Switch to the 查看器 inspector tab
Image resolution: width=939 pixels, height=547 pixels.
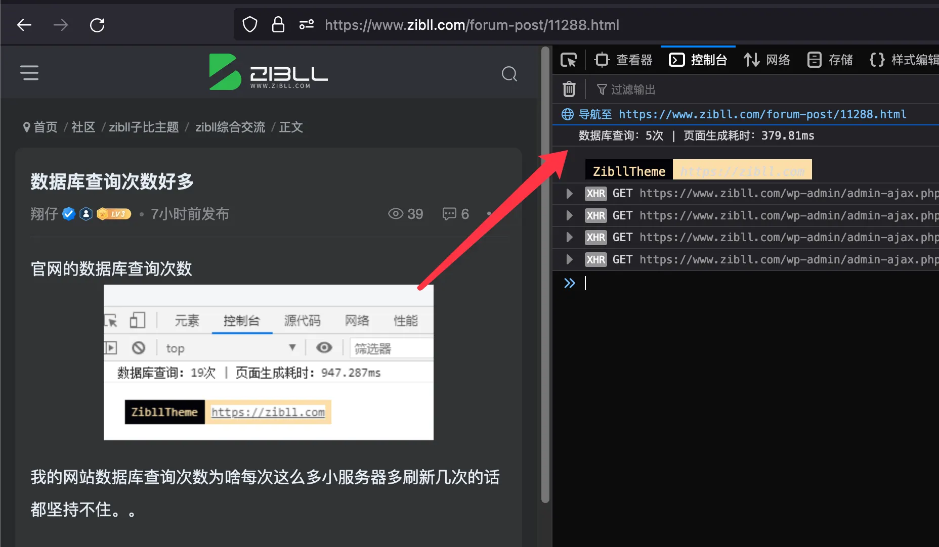[x=624, y=60]
